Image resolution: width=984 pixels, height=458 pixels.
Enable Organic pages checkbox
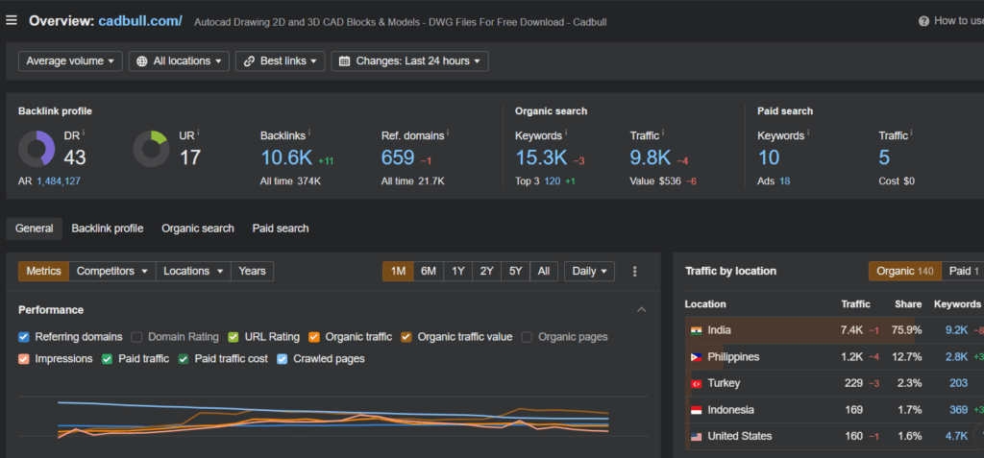click(528, 337)
